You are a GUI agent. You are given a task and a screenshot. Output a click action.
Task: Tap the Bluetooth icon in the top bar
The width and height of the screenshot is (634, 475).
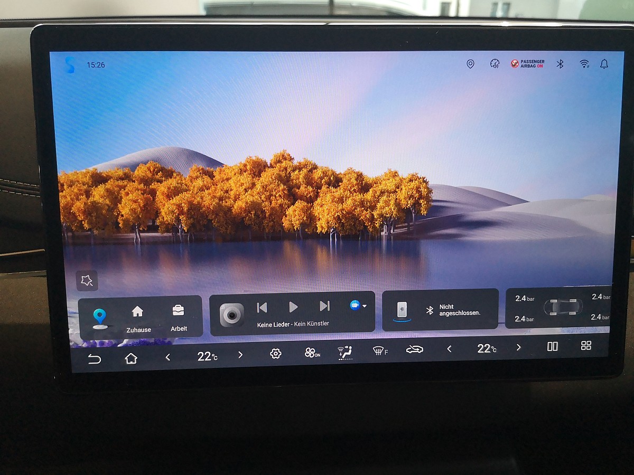pos(560,64)
